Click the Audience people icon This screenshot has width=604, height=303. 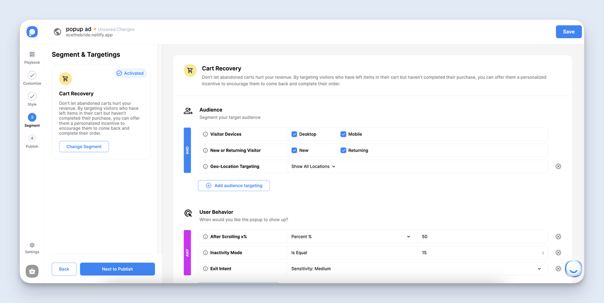click(188, 111)
